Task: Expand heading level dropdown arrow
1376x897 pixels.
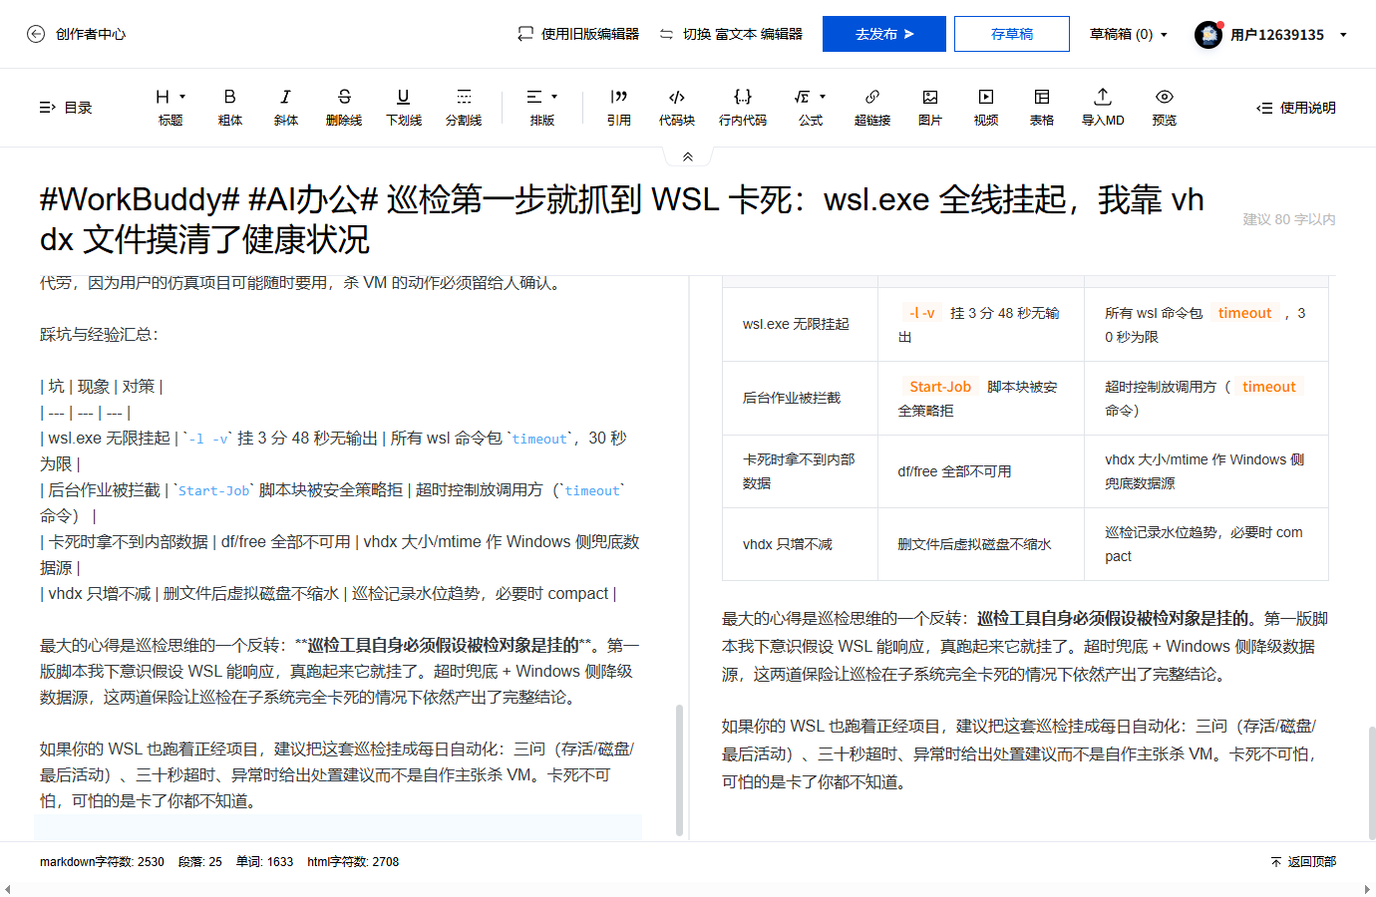Action: click(x=182, y=97)
